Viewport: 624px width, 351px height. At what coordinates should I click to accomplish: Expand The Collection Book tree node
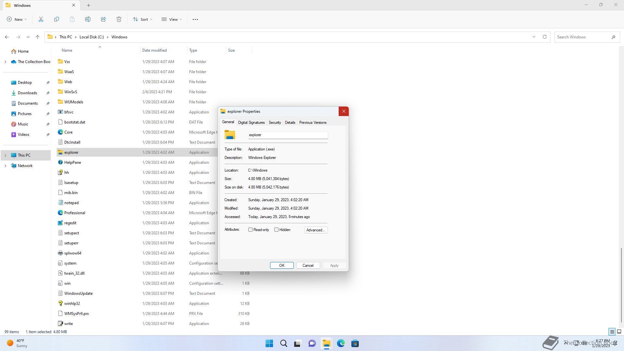click(5, 62)
